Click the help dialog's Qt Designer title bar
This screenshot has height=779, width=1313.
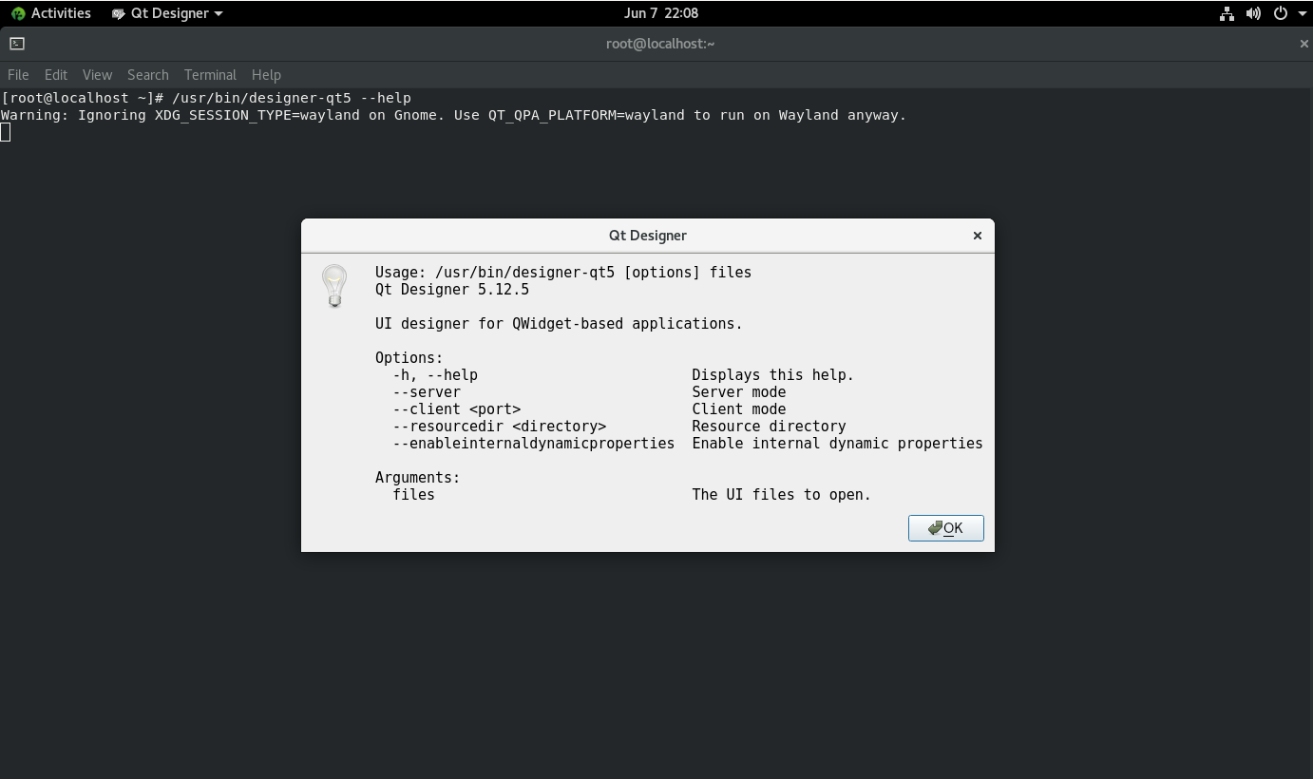click(647, 236)
